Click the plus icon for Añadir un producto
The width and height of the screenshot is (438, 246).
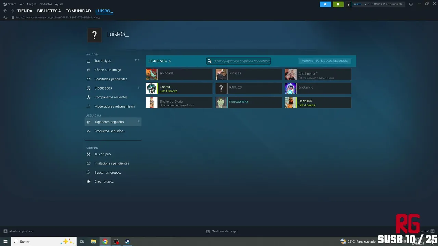pyautogui.click(x=5, y=231)
